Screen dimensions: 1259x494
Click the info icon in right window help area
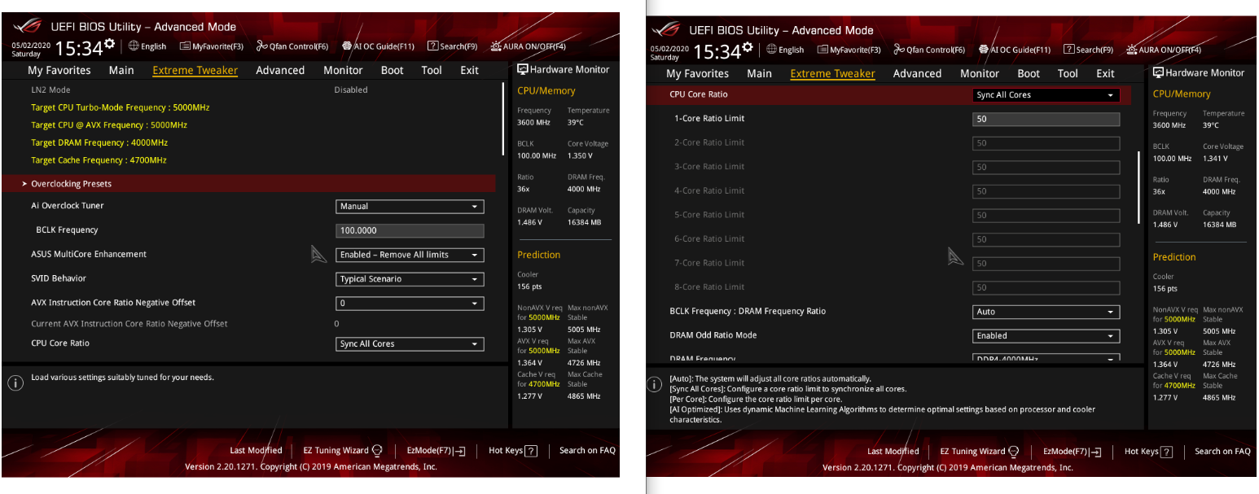point(653,385)
